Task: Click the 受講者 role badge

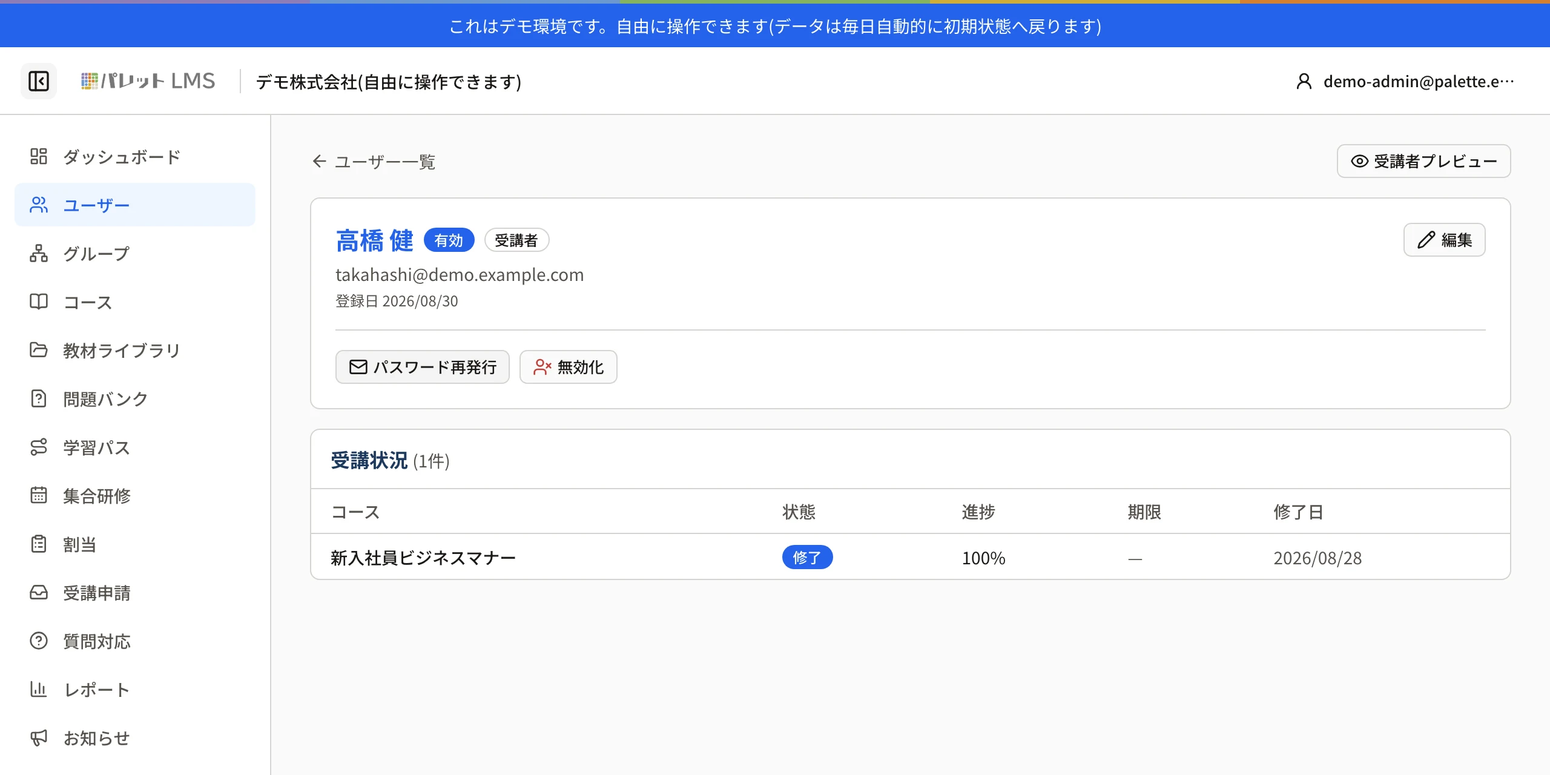Action: 516,240
